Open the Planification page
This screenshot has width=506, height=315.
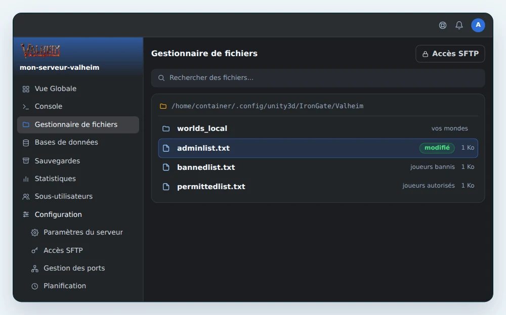coord(78,286)
